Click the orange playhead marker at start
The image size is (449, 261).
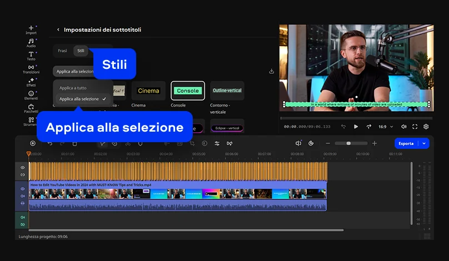coord(29,154)
